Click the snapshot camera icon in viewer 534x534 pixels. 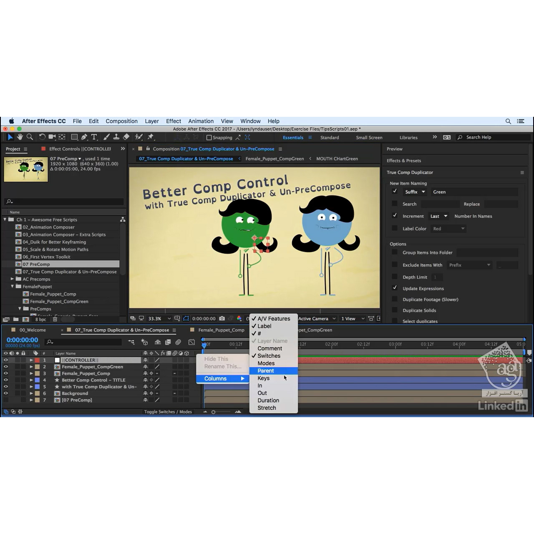pos(222,318)
